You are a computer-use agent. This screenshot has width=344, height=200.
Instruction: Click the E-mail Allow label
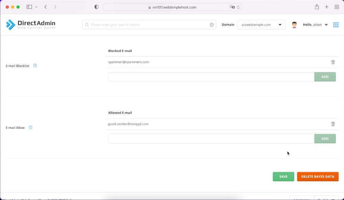tap(15, 128)
